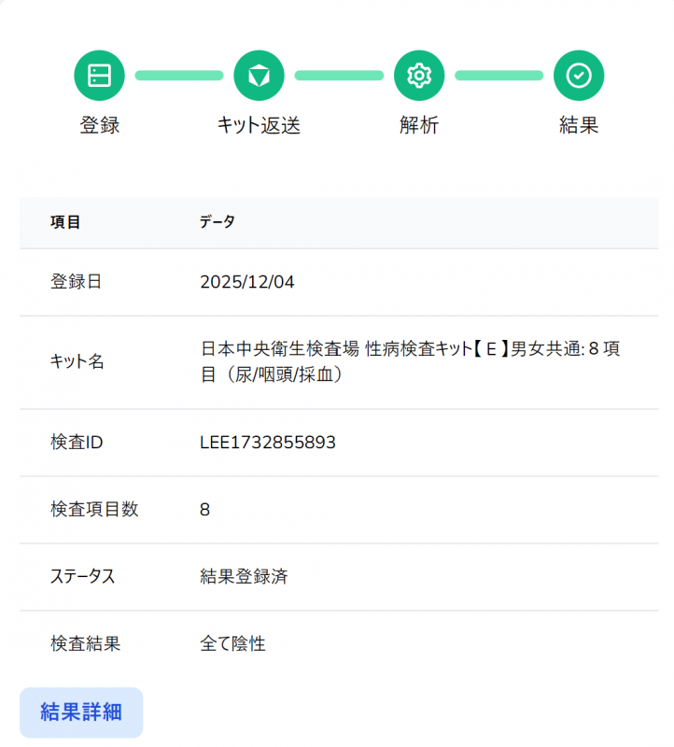
Task: Click the データ column header
Action: click(218, 222)
